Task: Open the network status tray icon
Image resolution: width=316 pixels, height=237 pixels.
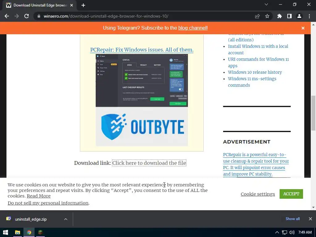Action: [x=284, y=232]
